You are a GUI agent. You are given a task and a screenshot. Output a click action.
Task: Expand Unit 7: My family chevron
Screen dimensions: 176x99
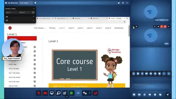pos(35,73)
